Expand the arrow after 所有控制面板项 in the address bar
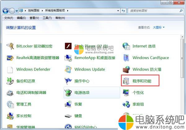Viewport: 186px width, 130px height. coord(68,11)
